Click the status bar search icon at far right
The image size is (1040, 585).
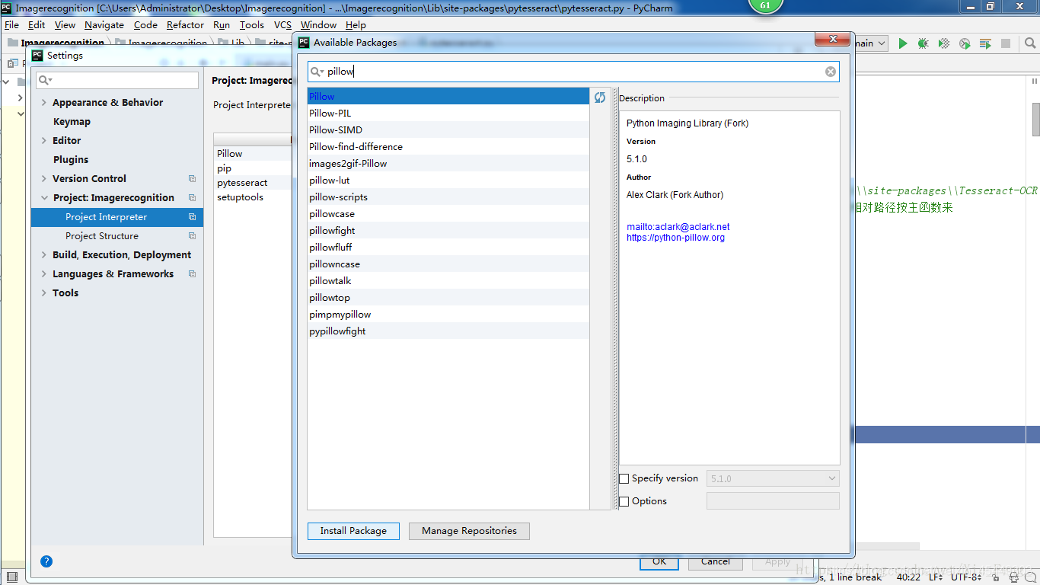pos(1032,578)
